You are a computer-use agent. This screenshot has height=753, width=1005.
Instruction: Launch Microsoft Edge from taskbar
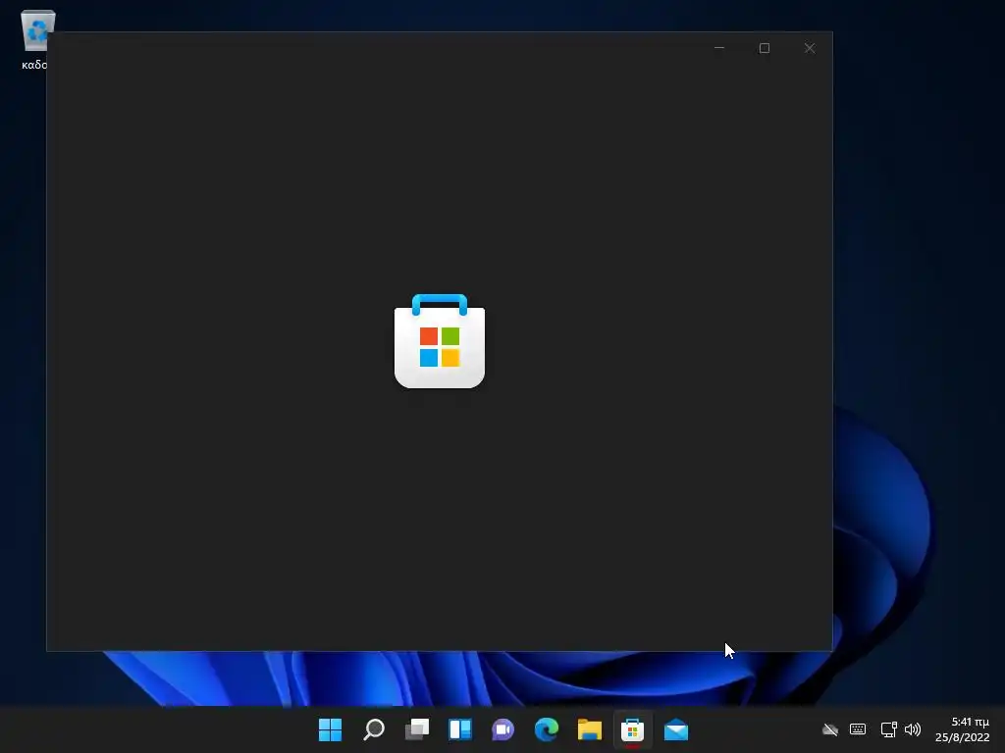click(x=546, y=729)
